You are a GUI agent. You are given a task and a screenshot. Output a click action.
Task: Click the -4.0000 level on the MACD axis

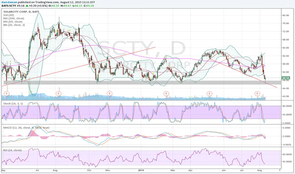tap(287, 145)
